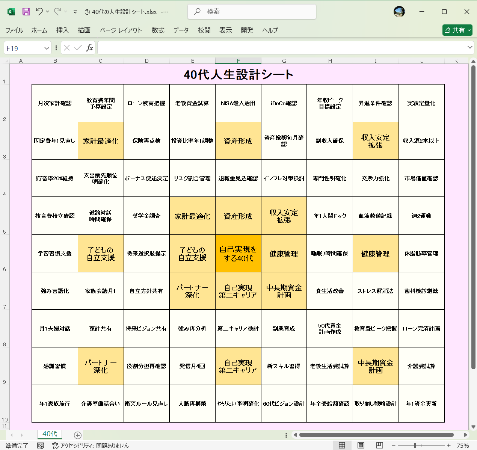Switch to the データ ribbon tab
Screen dimensions: 477x450
pos(181,30)
